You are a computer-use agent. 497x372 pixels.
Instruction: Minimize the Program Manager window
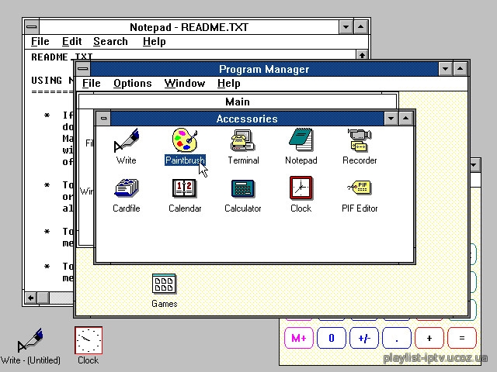[x=445, y=69]
